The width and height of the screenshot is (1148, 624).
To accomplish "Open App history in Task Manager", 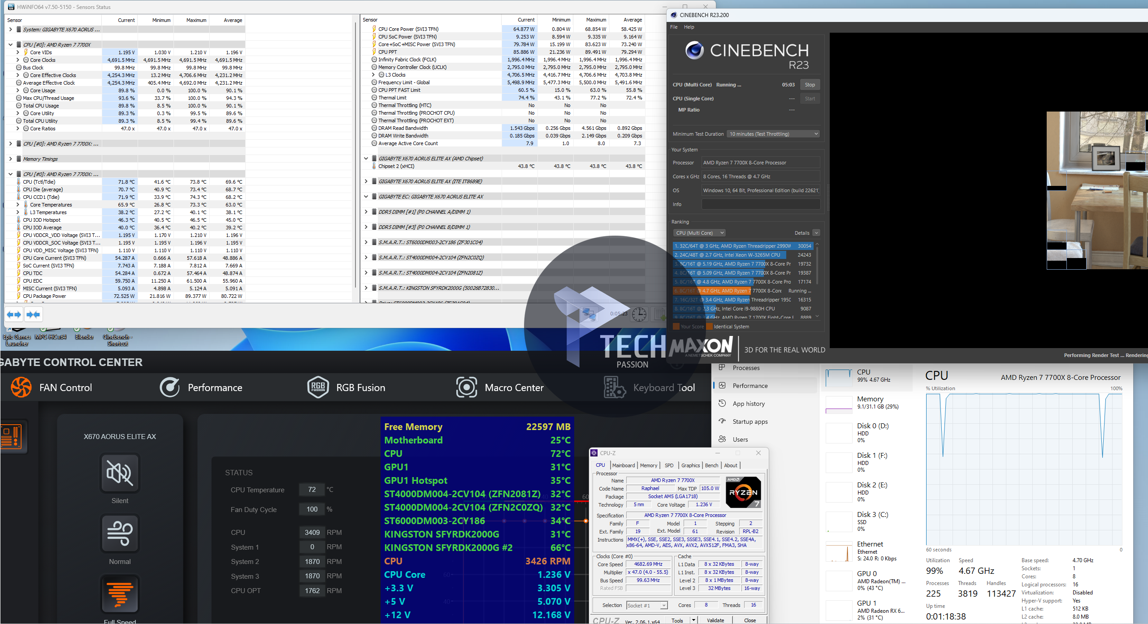I will click(748, 404).
